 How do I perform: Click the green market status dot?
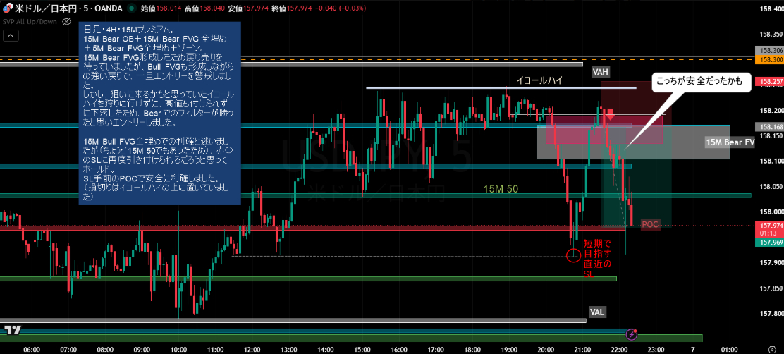(x=132, y=8)
